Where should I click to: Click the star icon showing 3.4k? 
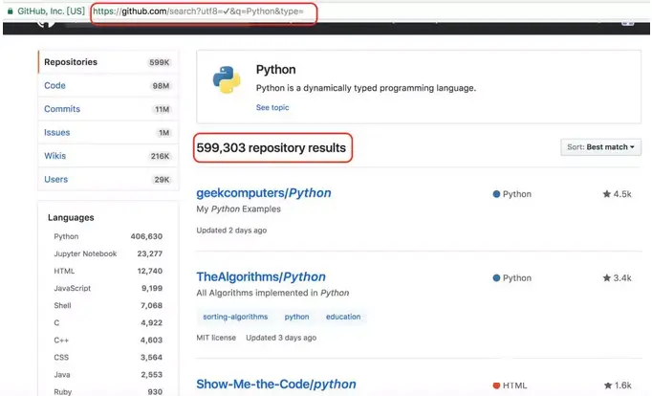click(607, 277)
